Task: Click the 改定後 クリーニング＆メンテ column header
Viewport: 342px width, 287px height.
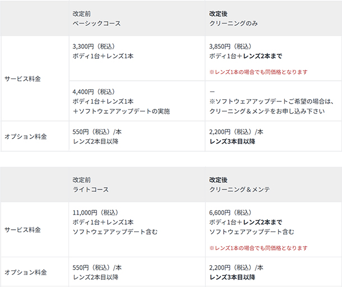Action: [239, 189]
